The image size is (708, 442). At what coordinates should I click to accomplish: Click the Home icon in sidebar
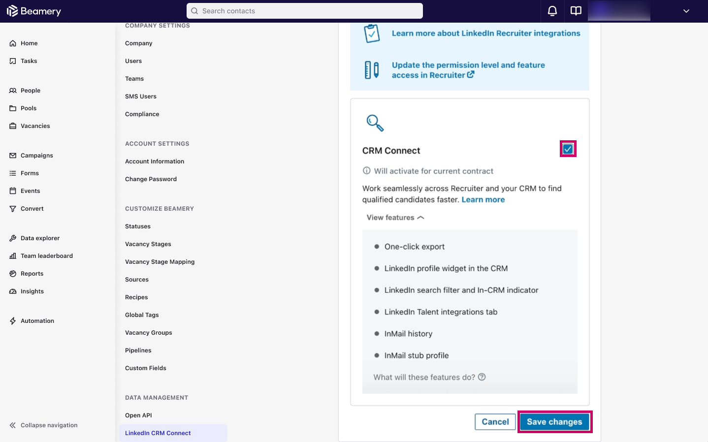[x=13, y=43]
